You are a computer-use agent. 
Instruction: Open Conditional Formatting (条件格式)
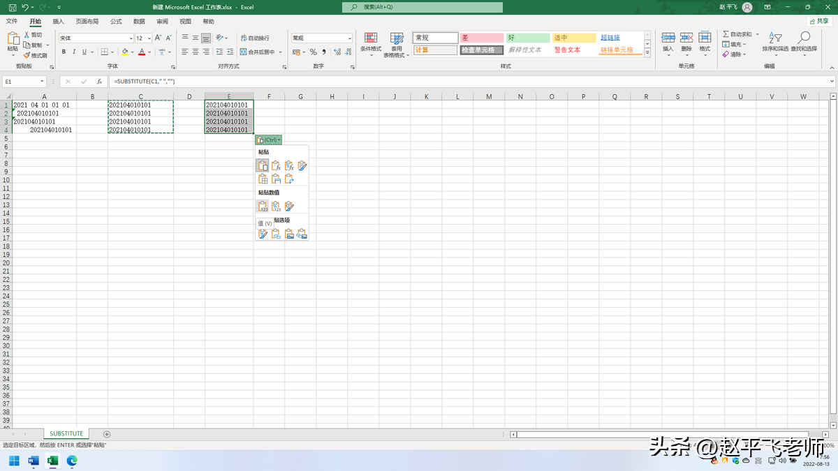tap(371, 43)
